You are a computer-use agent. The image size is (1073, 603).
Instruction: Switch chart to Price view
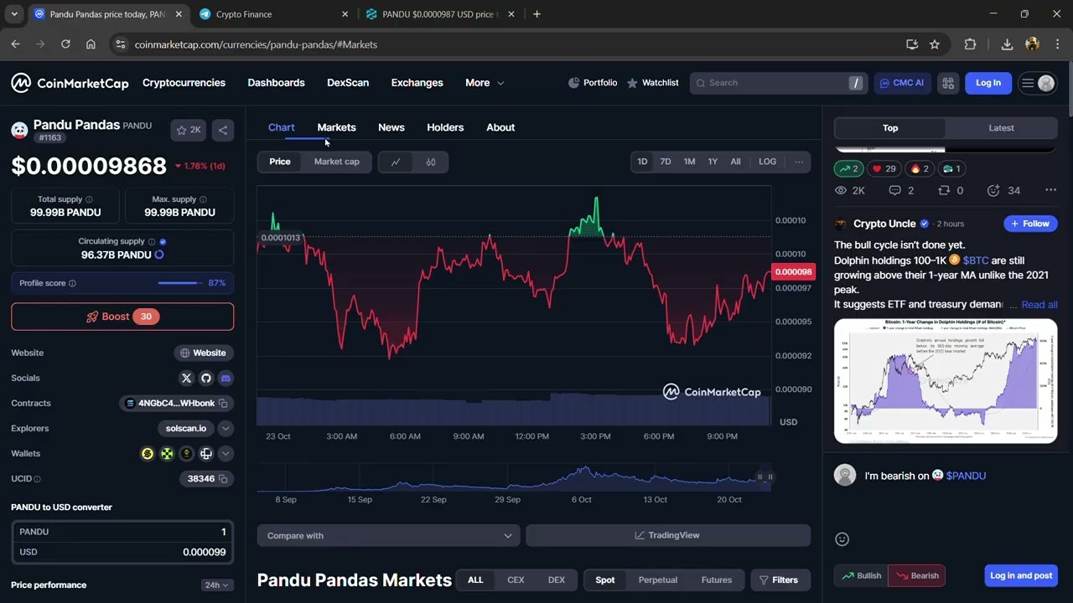(x=280, y=162)
